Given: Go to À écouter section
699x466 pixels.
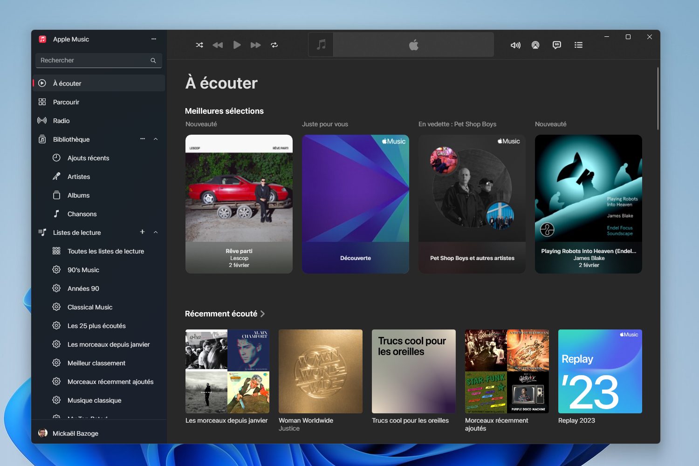Looking at the screenshot, I should [99, 83].
